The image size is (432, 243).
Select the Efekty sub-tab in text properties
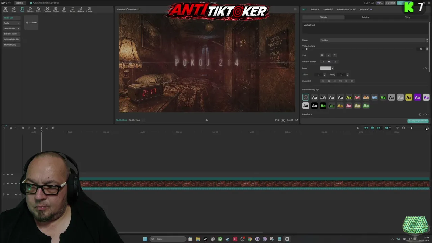tap(407, 17)
